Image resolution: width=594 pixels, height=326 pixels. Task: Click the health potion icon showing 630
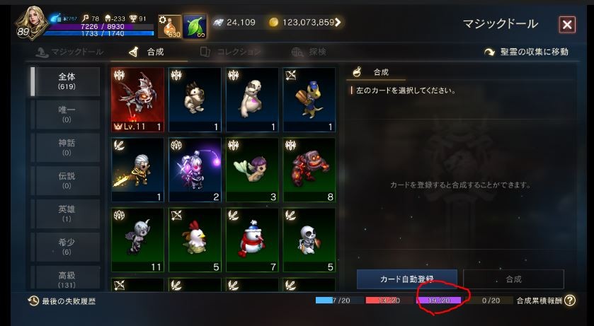[x=170, y=26]
